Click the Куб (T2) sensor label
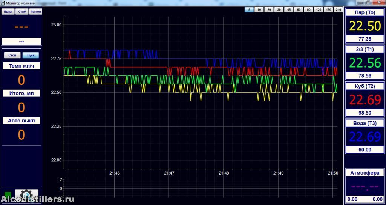The width and height of the screenshot is (386, 205). (x=365, y=87)
